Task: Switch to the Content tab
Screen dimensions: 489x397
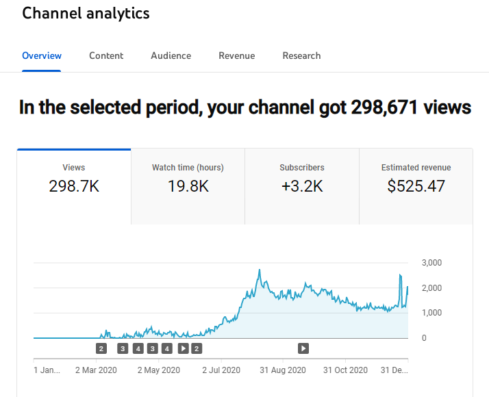Action: point(106,56)
